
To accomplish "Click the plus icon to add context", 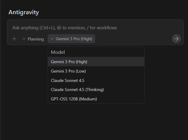I will 14,39.
